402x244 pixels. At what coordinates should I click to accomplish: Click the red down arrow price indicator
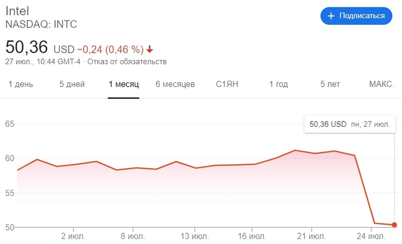(x=150, y=49)
